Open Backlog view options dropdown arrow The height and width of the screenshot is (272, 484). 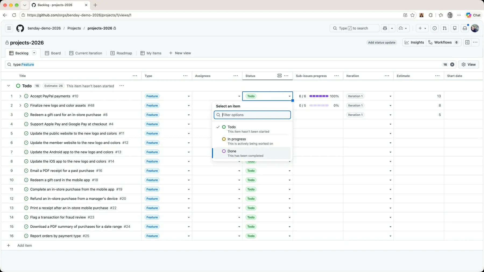34,53
